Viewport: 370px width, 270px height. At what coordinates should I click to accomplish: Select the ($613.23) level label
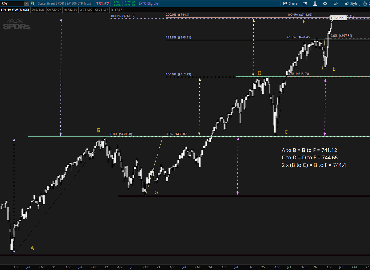click(x=302, y=74)
